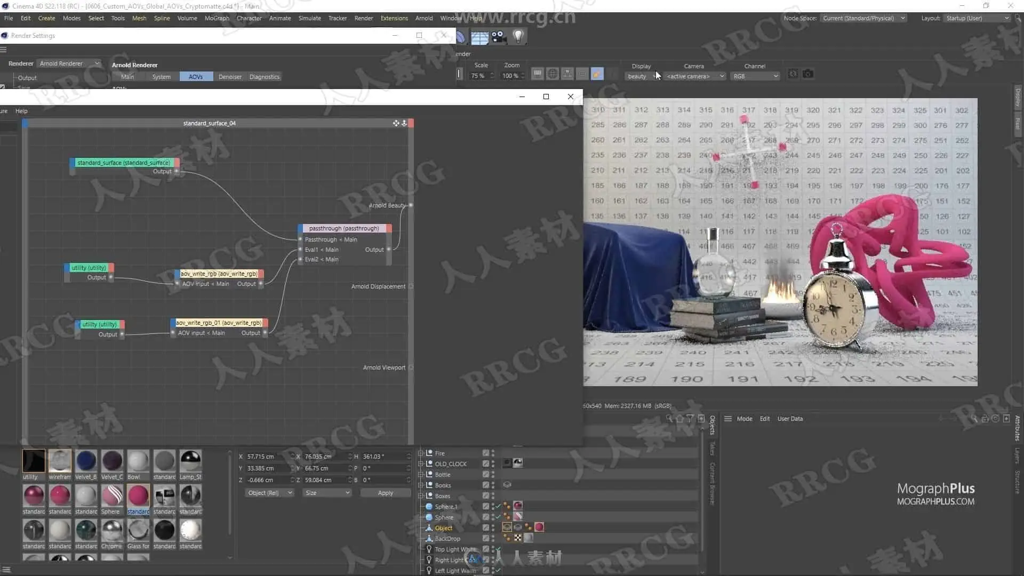Viewport: 1024px width, 576px height.
Task: Click the highlighted orange render view icon
Action: (597, 74)
